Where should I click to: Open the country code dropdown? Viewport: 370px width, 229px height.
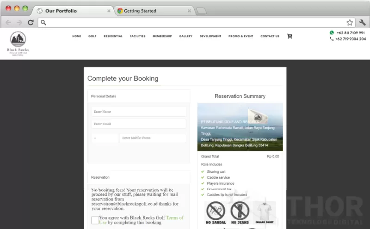[x=105, y=138]
